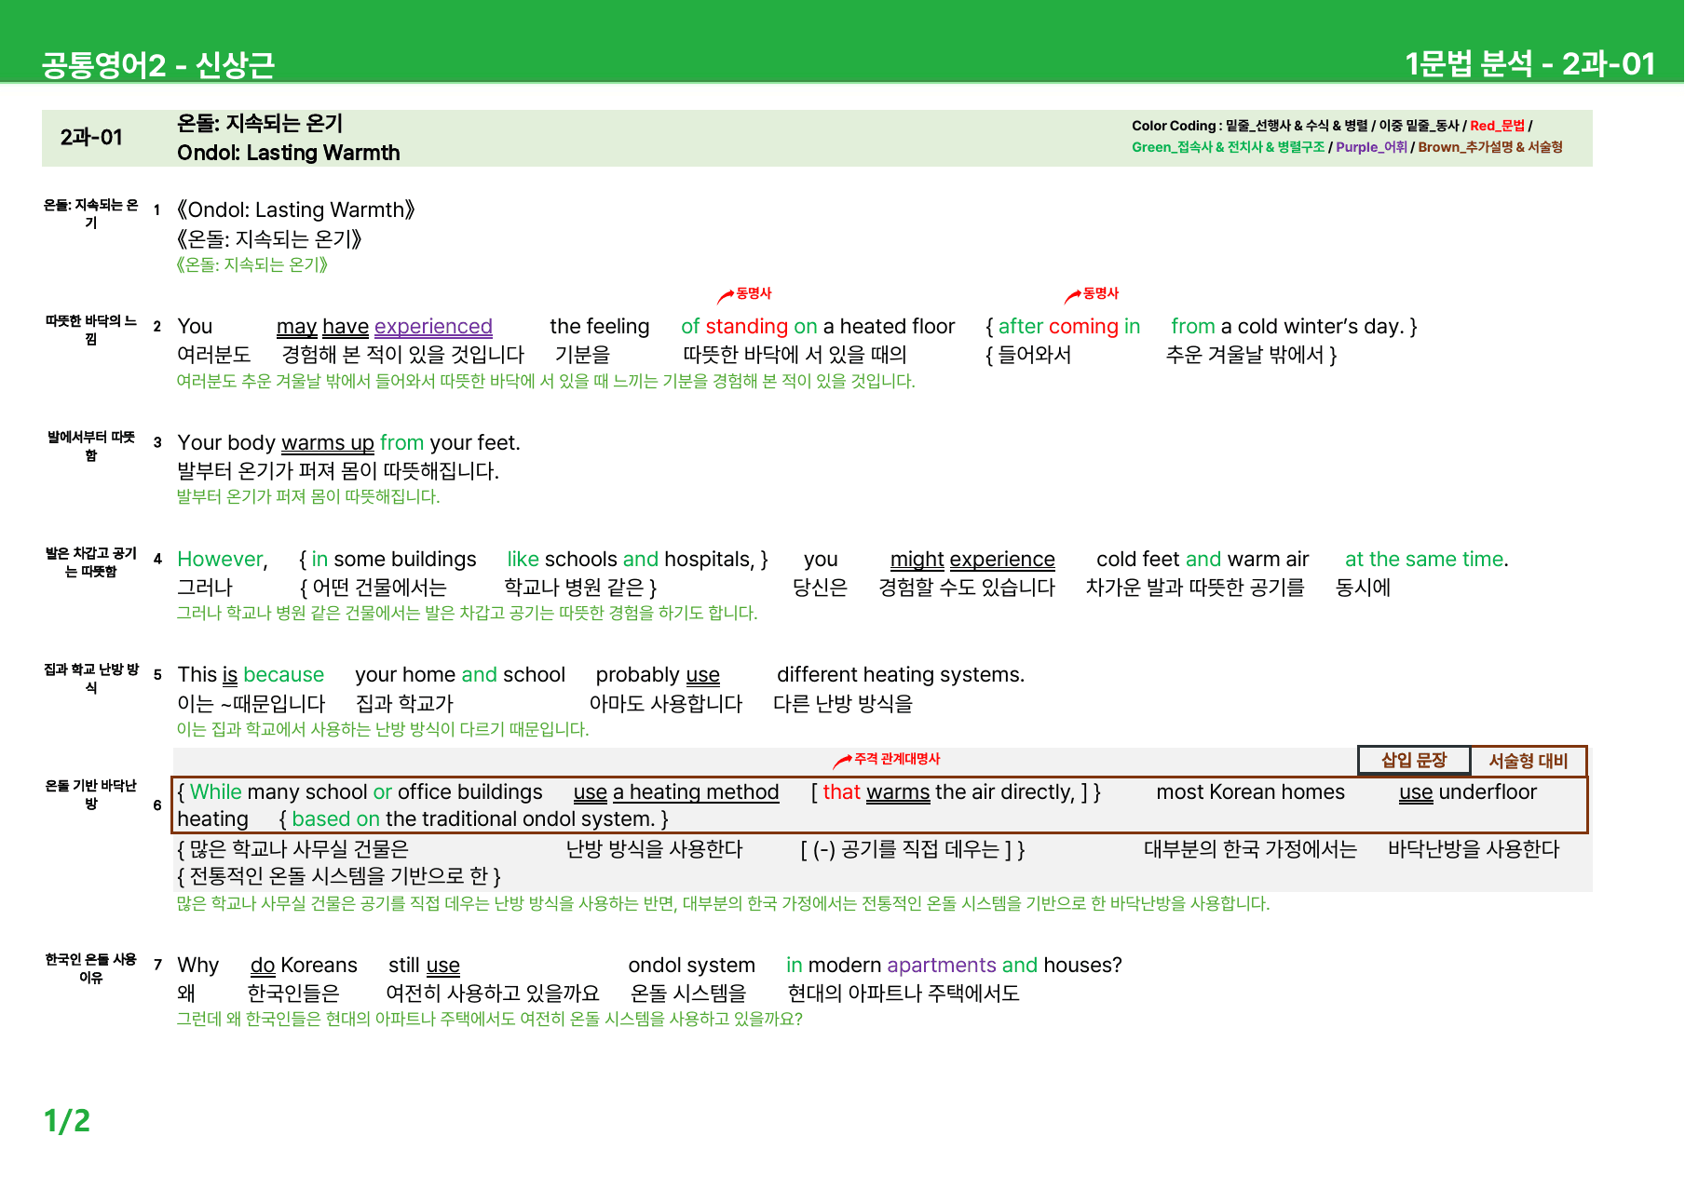
Task: Click the red arrow beside 주격 관계대명사 label
Action: click(x=843, y=762)
